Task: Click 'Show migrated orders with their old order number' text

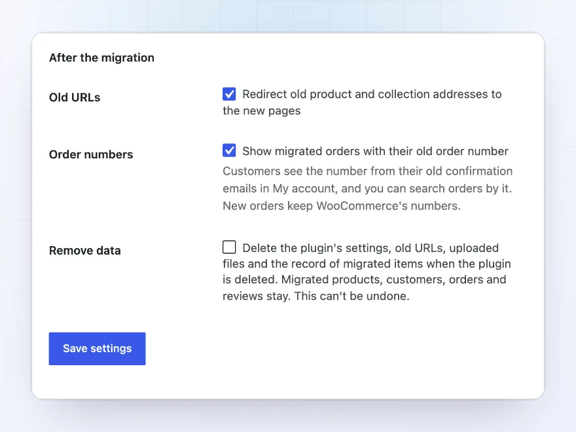Action: [x=376, y=151]
